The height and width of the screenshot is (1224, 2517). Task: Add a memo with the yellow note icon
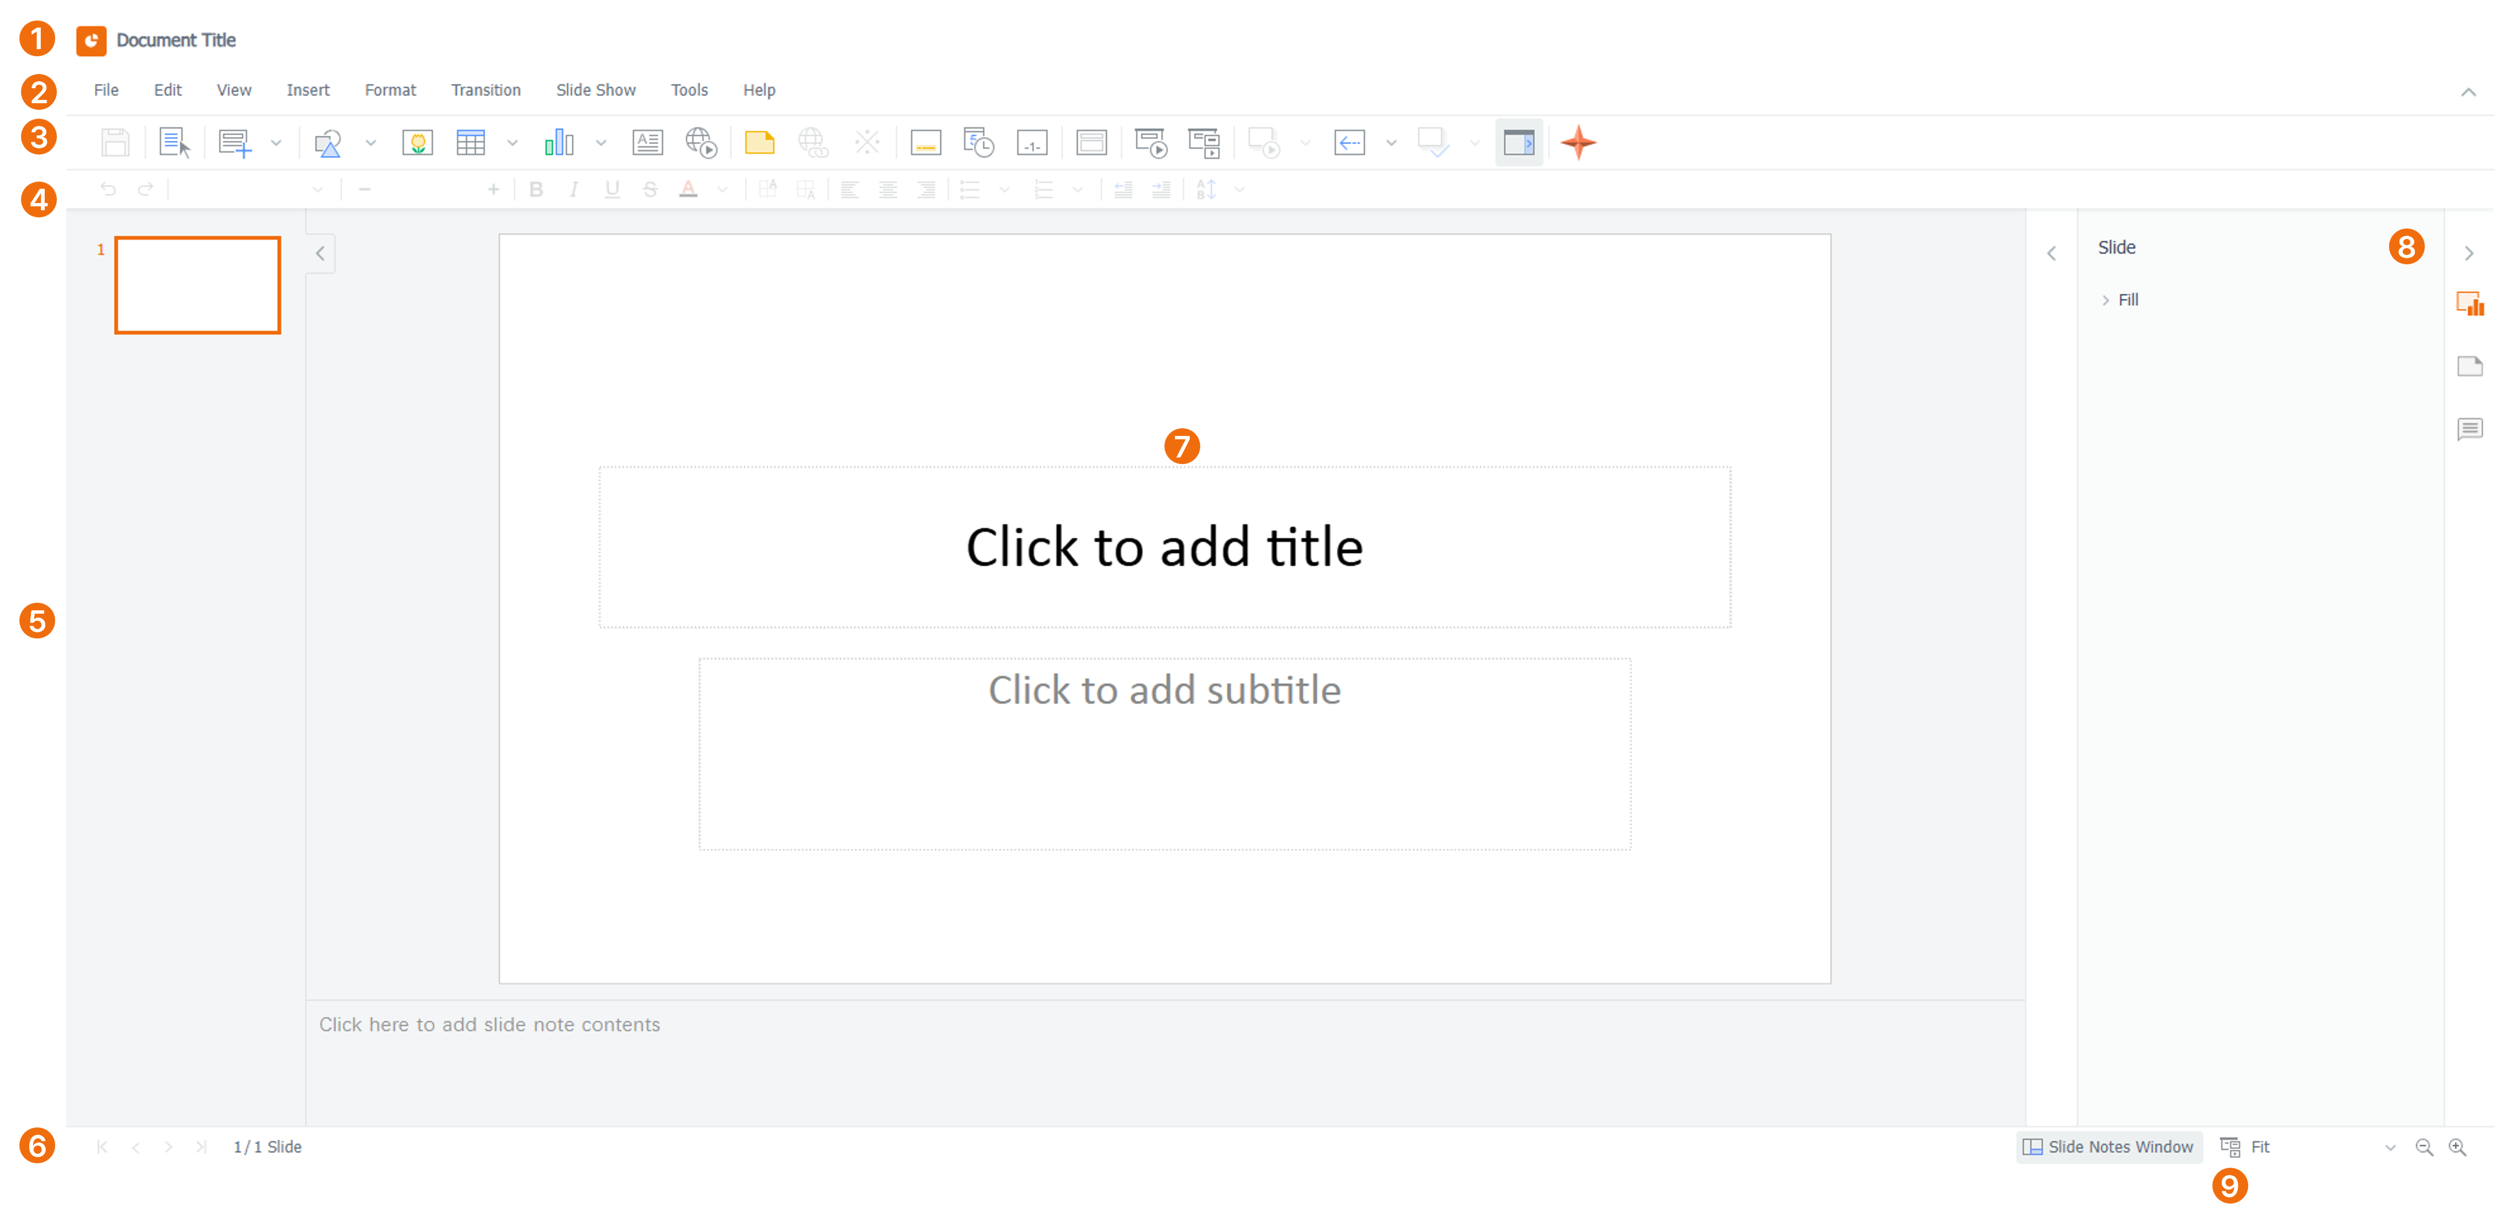click(x=759, y=142)
